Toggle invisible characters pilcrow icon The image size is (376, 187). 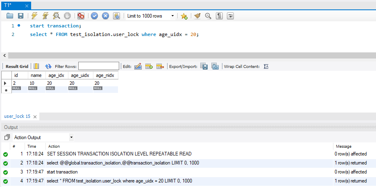coord(219,16)
